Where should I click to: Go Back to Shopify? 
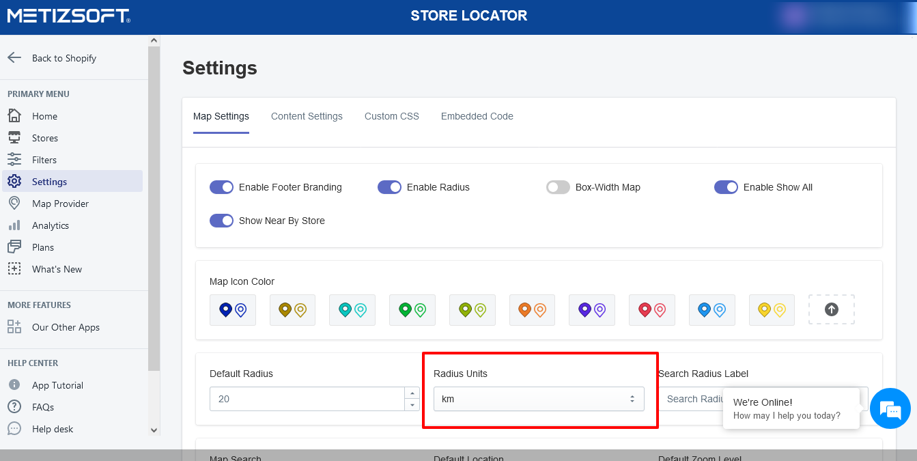point(64,58)
